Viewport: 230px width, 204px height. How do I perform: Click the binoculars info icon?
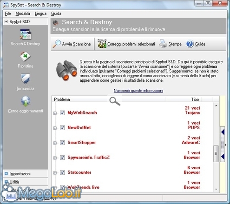coord(66,71)
